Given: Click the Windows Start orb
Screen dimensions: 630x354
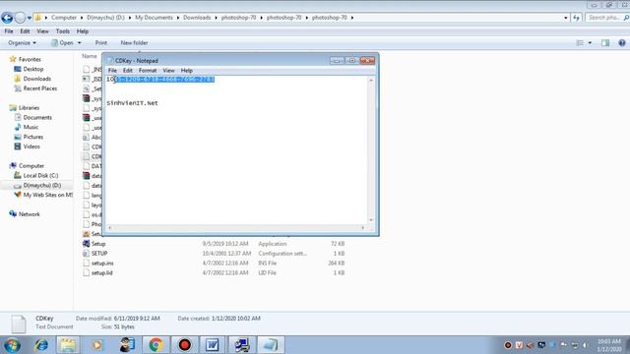Looking at the screenshot, I should click(12, 345).
